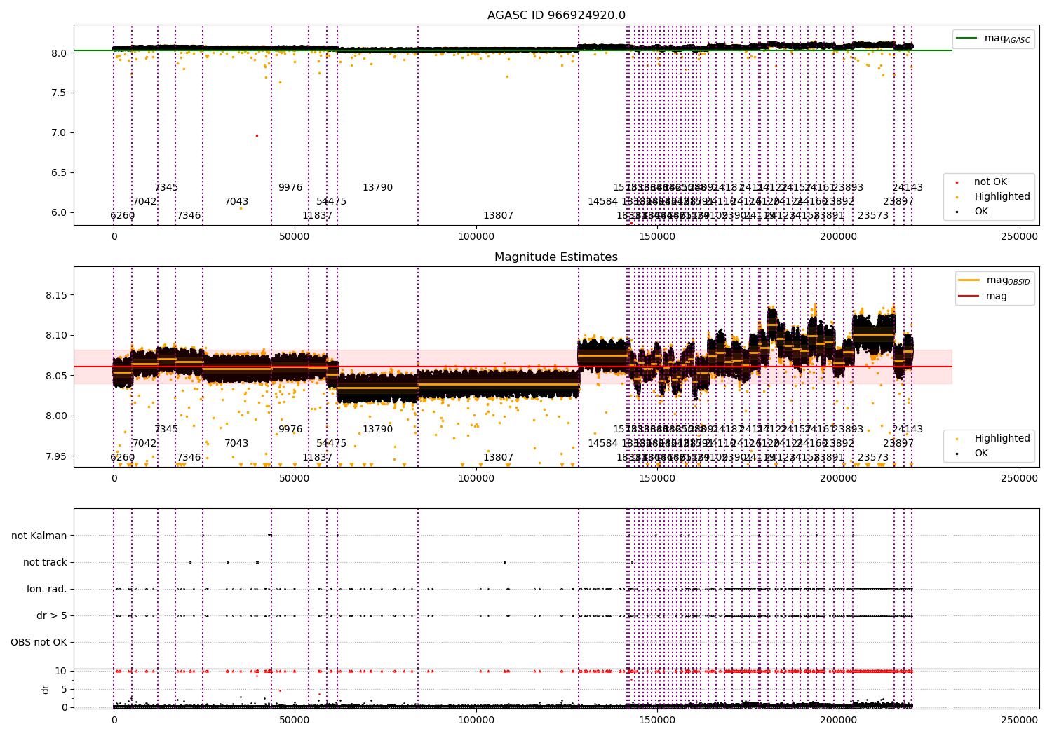The image size is (1052, 736).
Task: Click y-axis tick '6.5' in top plot
Action: click(x=58, y=173)
